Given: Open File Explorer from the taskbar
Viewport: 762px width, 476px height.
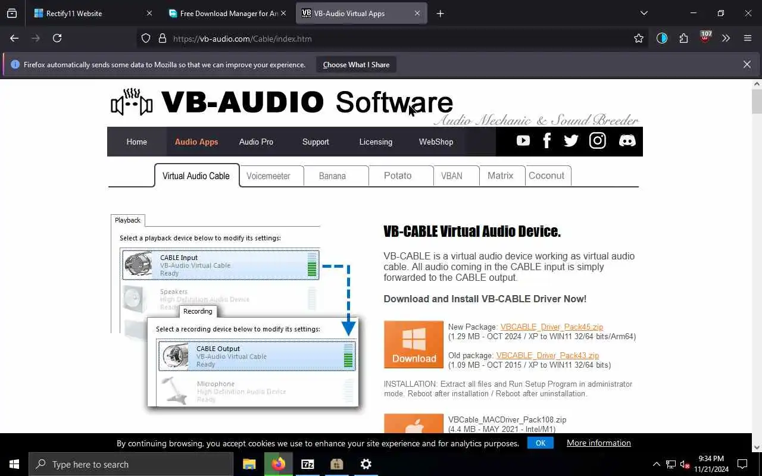Looking at the screenshot, I should coord(249,464).
